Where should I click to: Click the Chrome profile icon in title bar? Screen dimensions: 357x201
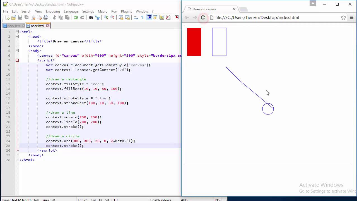coord(313,3)
